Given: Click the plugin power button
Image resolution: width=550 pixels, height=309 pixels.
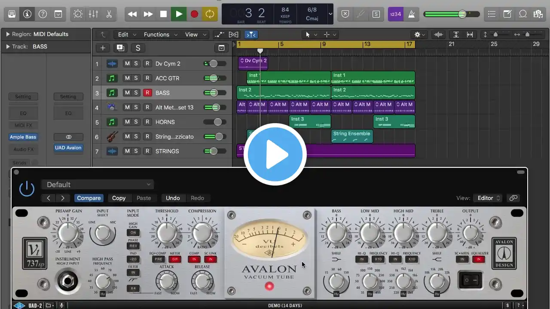Looking at the screenshot, I should pos(27,188).
